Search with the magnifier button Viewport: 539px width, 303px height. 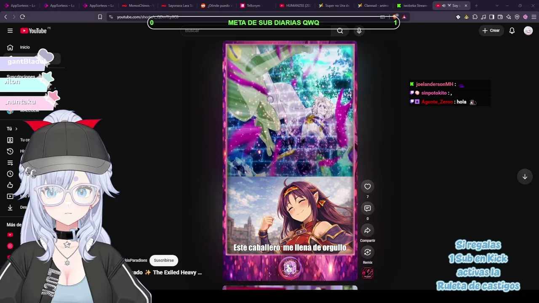[340, 31]
